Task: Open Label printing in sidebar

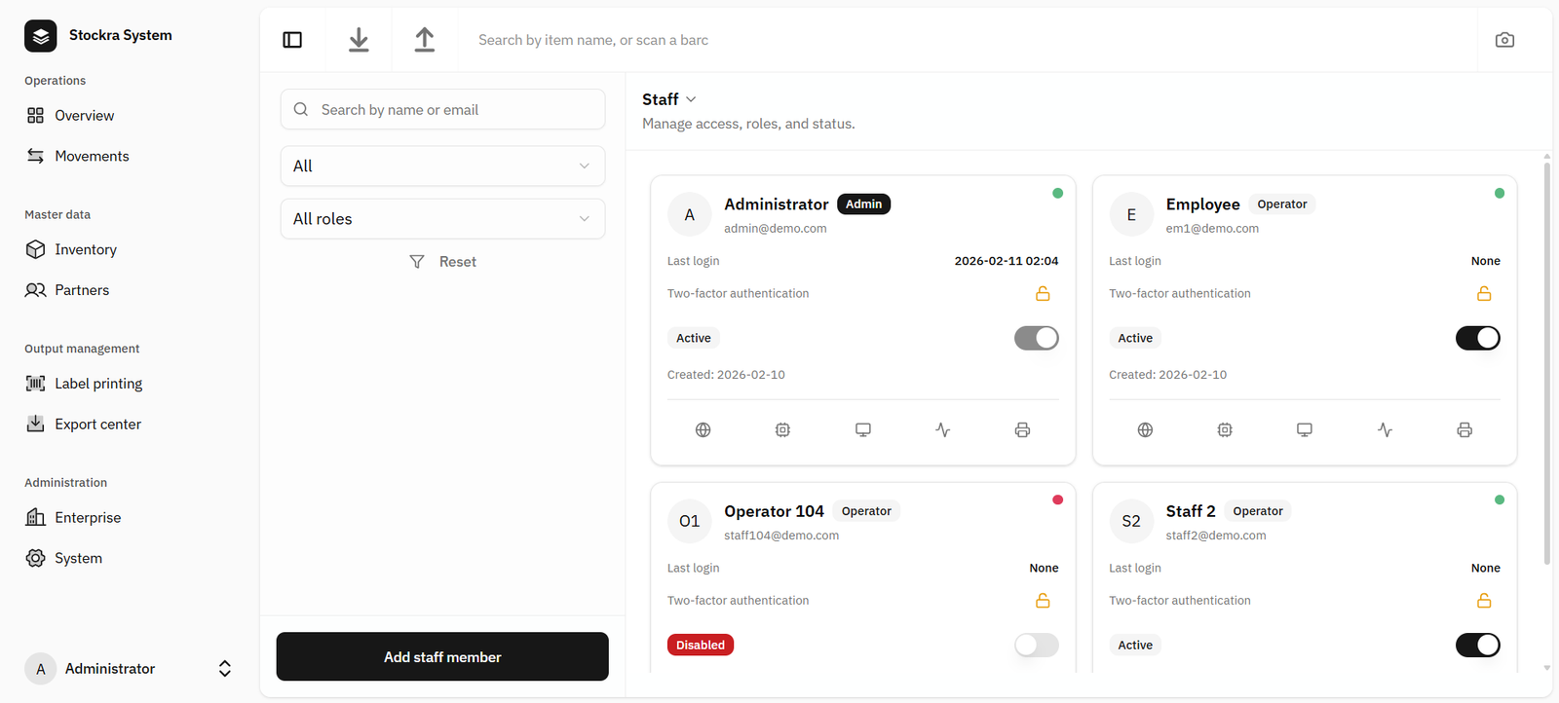Action: 97,384
